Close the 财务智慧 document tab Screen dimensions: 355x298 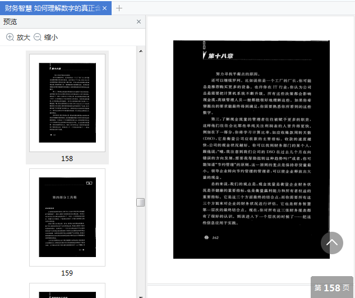(x=105, y=8)
